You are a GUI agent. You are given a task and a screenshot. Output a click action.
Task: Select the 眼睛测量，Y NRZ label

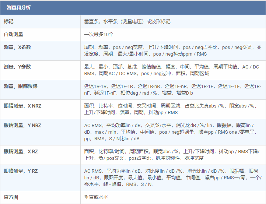(x=22, y=125)
